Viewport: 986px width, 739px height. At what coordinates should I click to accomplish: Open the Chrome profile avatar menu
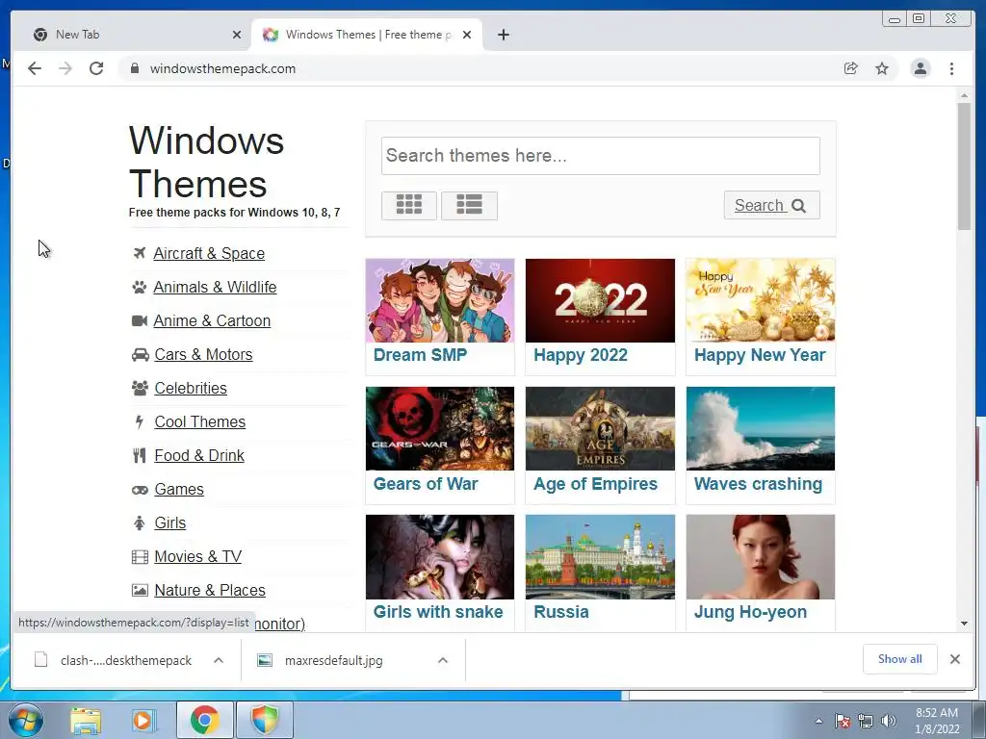point(920,68)
